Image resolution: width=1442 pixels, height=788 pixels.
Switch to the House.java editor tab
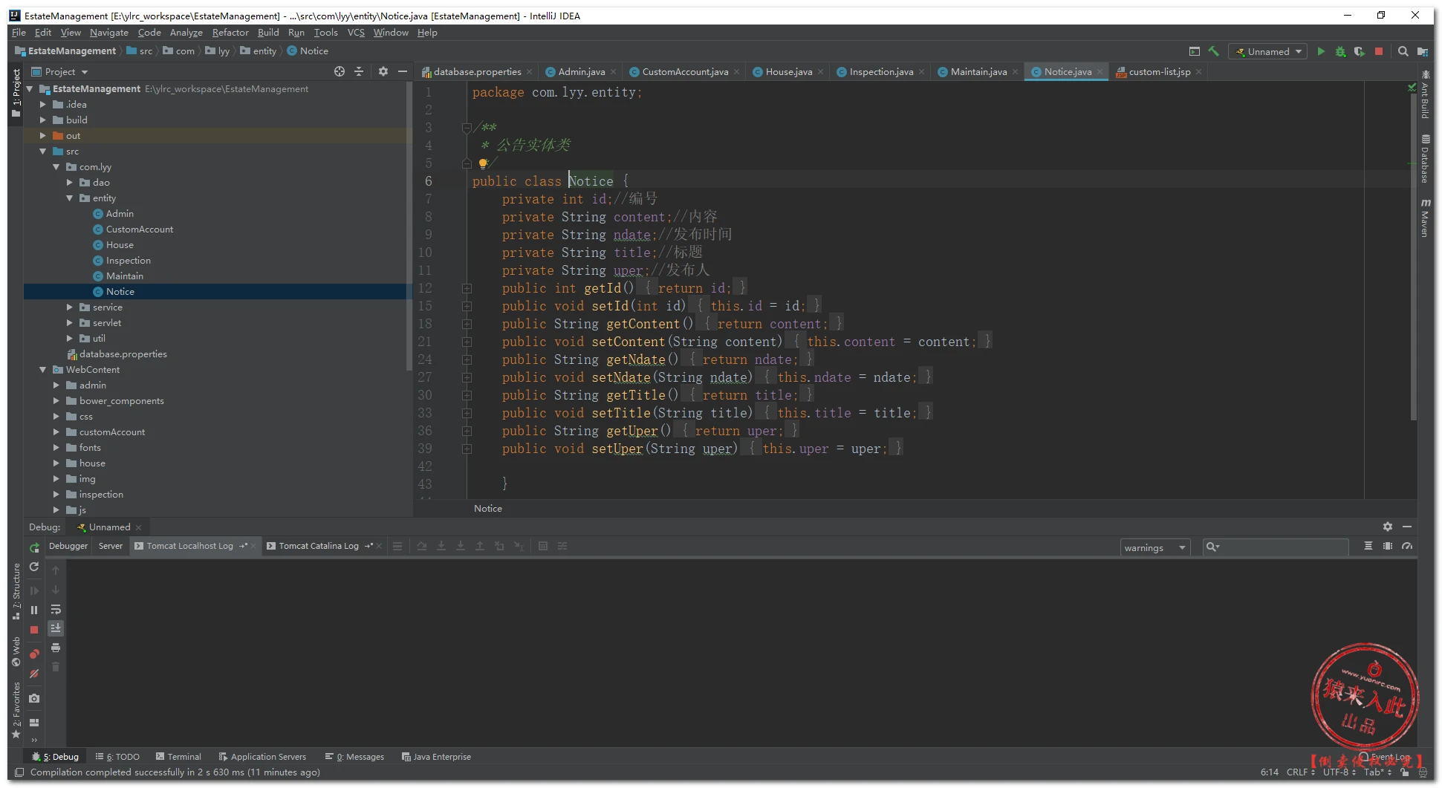click(788, 72)
